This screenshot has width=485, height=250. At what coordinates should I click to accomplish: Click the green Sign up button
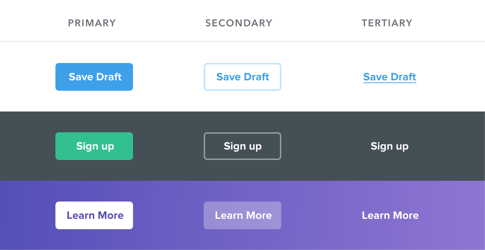coord(94,146)
